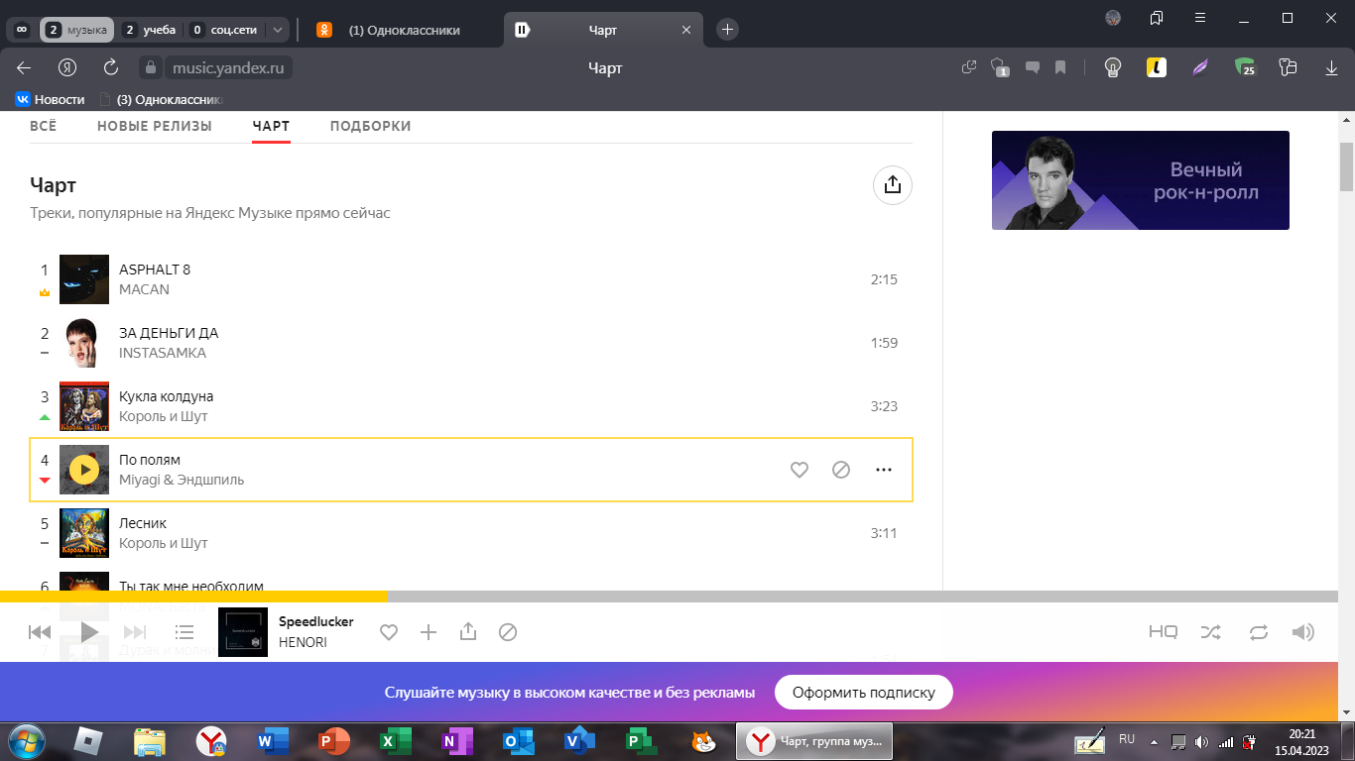Select the учеба tab group
Viewport: 1355px width, 761px height.
point(149,30)
